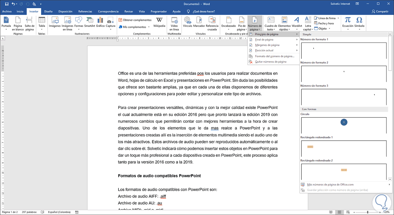Screen dimensions: 394x215
Task: Click Imágenes en línea
Action: [67, 23]
